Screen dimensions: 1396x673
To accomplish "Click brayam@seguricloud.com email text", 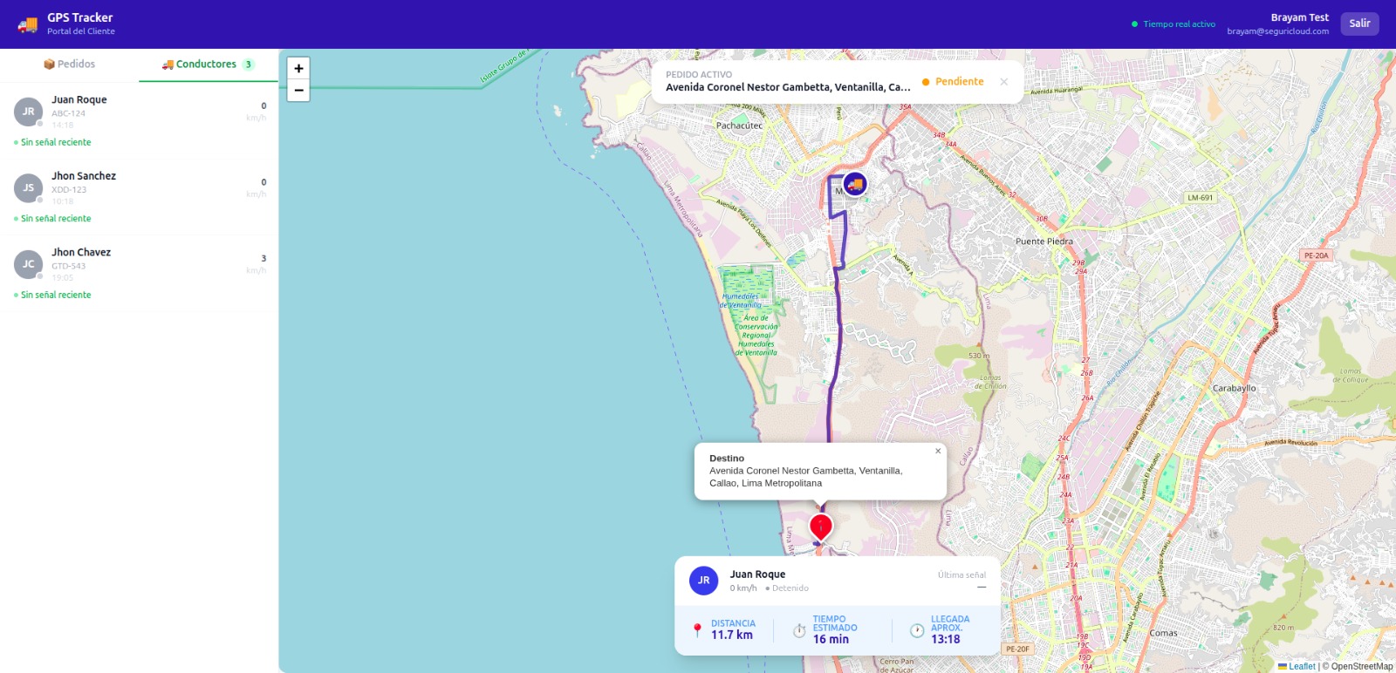I will click(x=1277, y=31).
